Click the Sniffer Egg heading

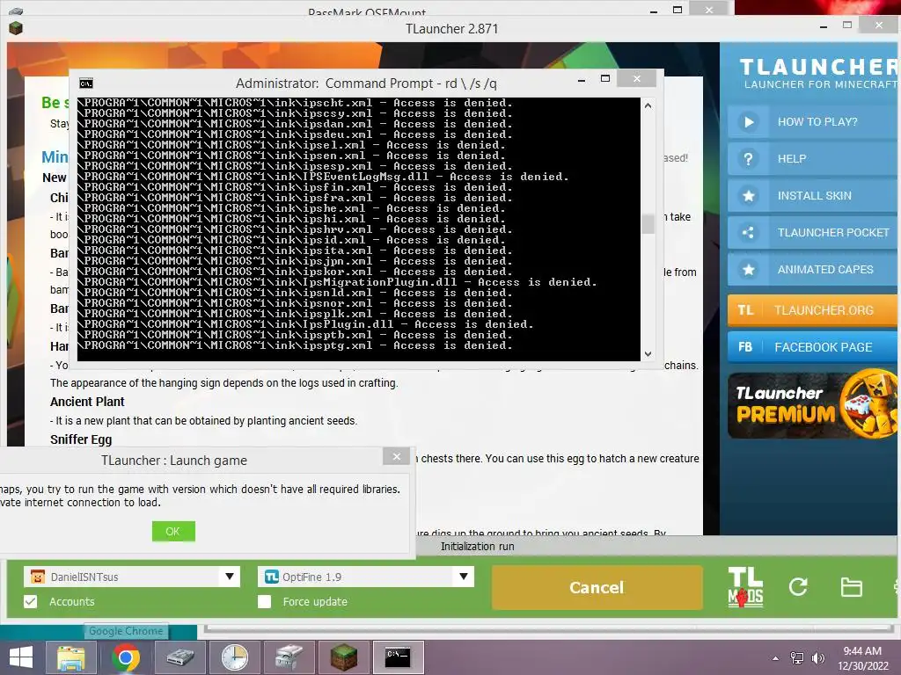(x=81, y=439)
